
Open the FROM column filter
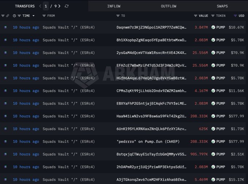(44, 16)
